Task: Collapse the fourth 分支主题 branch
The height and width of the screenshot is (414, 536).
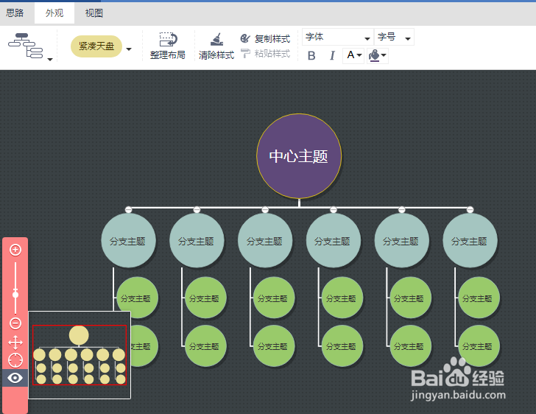Action: pyautogui.click(x=334, y=209)
